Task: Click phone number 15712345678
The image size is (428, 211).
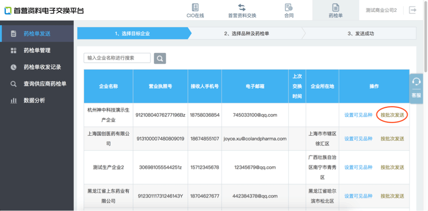Action: [x=205, y=168]
